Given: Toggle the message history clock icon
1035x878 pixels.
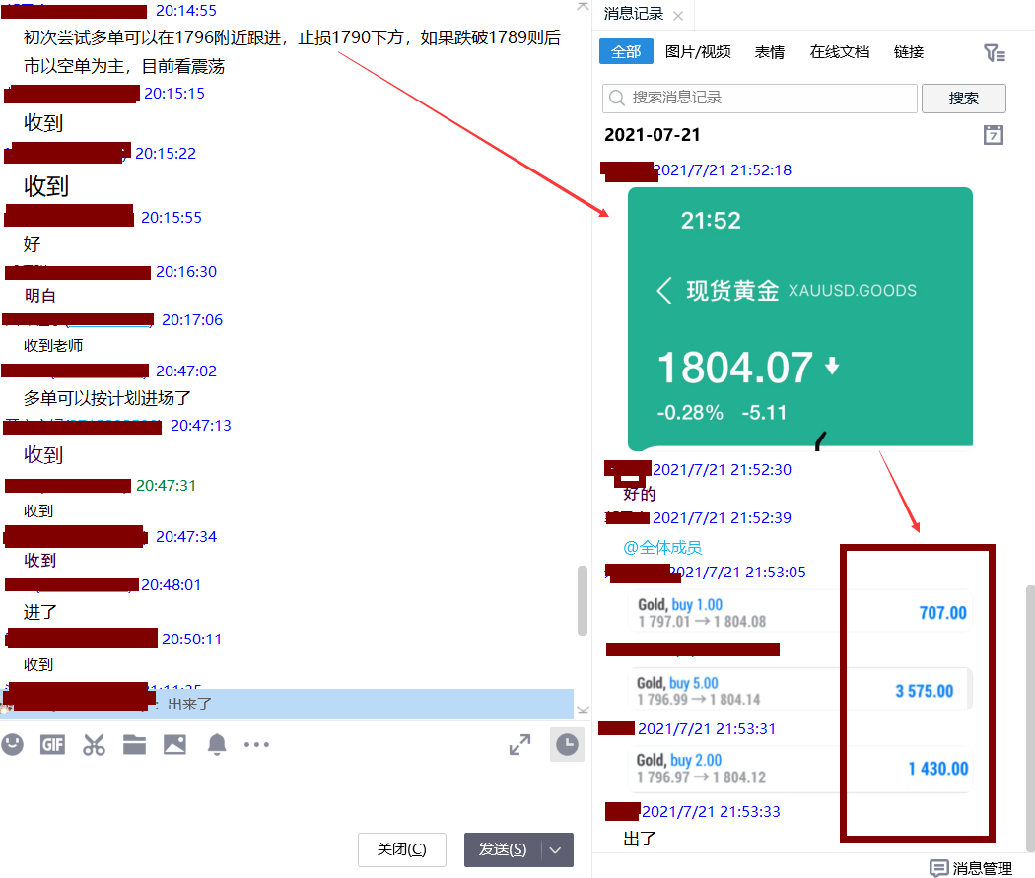Looking at the screenshot, I should coord(567,745).
